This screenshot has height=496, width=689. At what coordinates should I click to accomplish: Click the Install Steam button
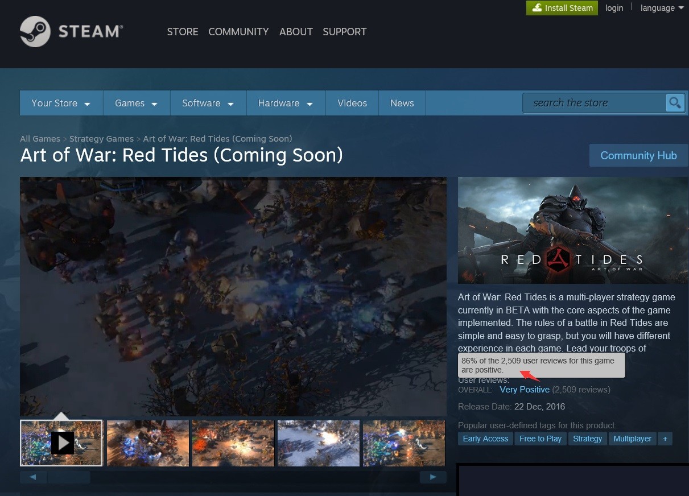point(562,8)
